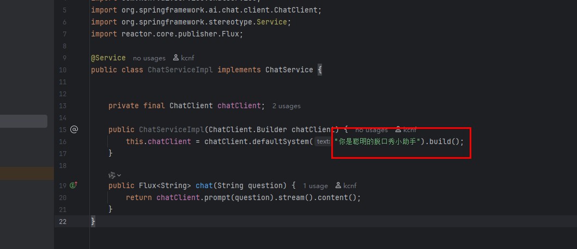Screen dimensions: 577x249
Task: Click "no usages" hint next to @Service
Action: click(149, 58)
